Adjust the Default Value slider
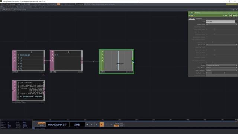 click(225, 73)
